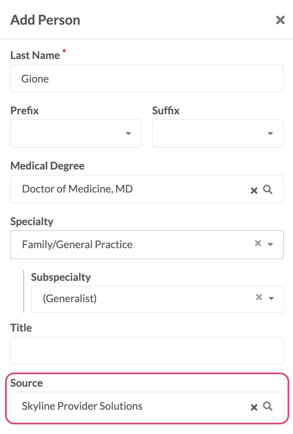
Task: Search Medical Degree with magnifier icon
Action: [267, 190]
